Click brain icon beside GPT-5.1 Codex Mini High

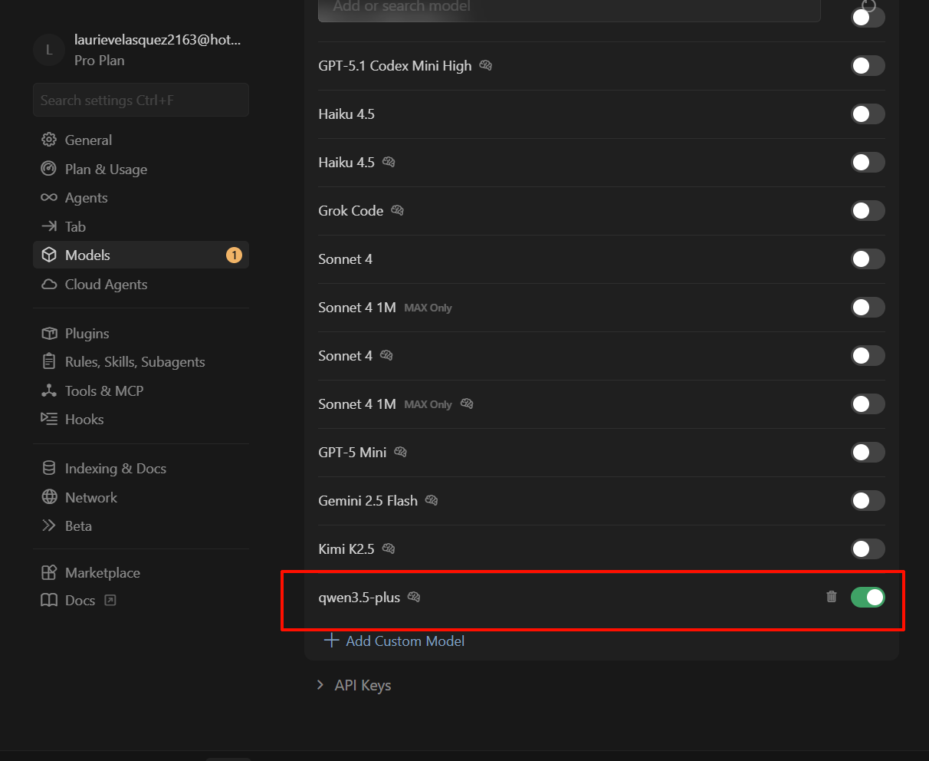485,65
